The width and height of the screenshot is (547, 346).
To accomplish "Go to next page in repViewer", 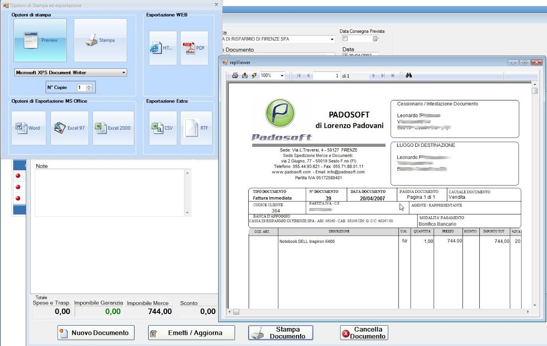I will (374, 76).
